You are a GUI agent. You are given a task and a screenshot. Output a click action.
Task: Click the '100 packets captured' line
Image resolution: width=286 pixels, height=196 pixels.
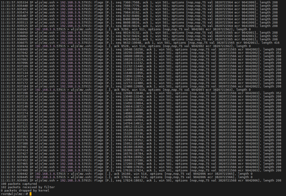19,184
